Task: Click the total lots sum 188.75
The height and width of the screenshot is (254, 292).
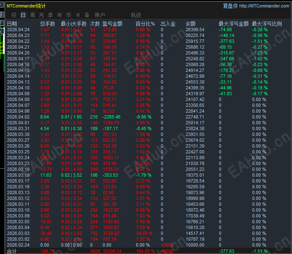Action: (47, 251)
